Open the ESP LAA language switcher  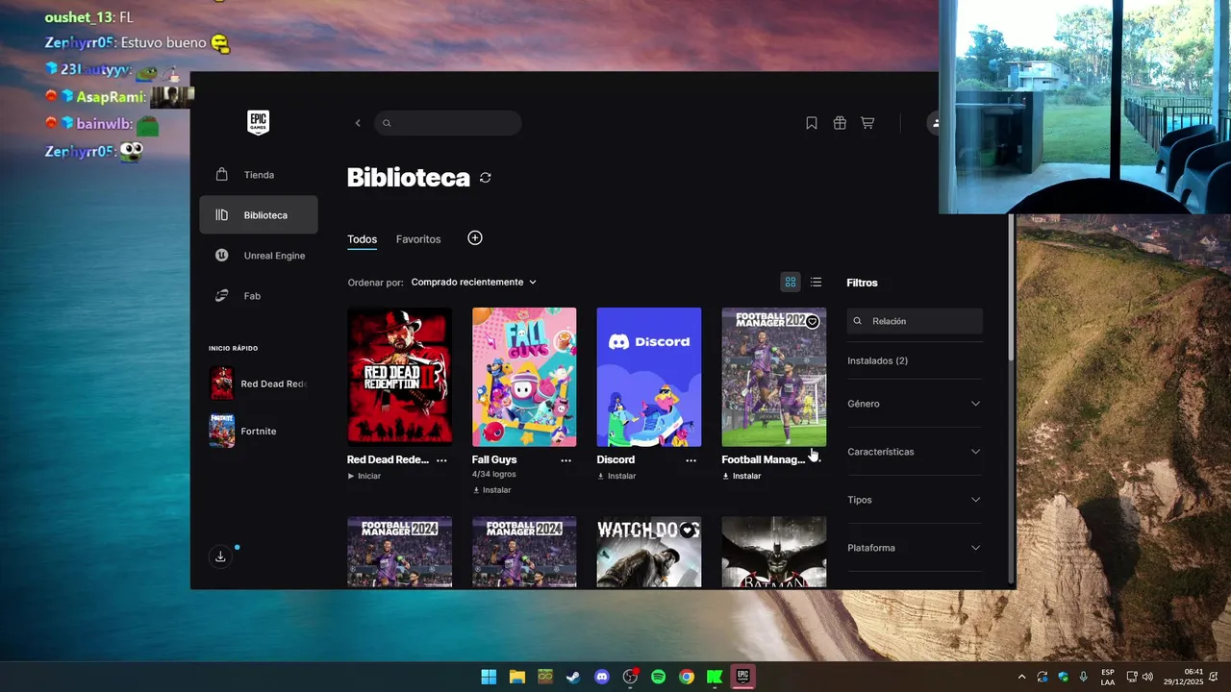(x=1108, y=677)
